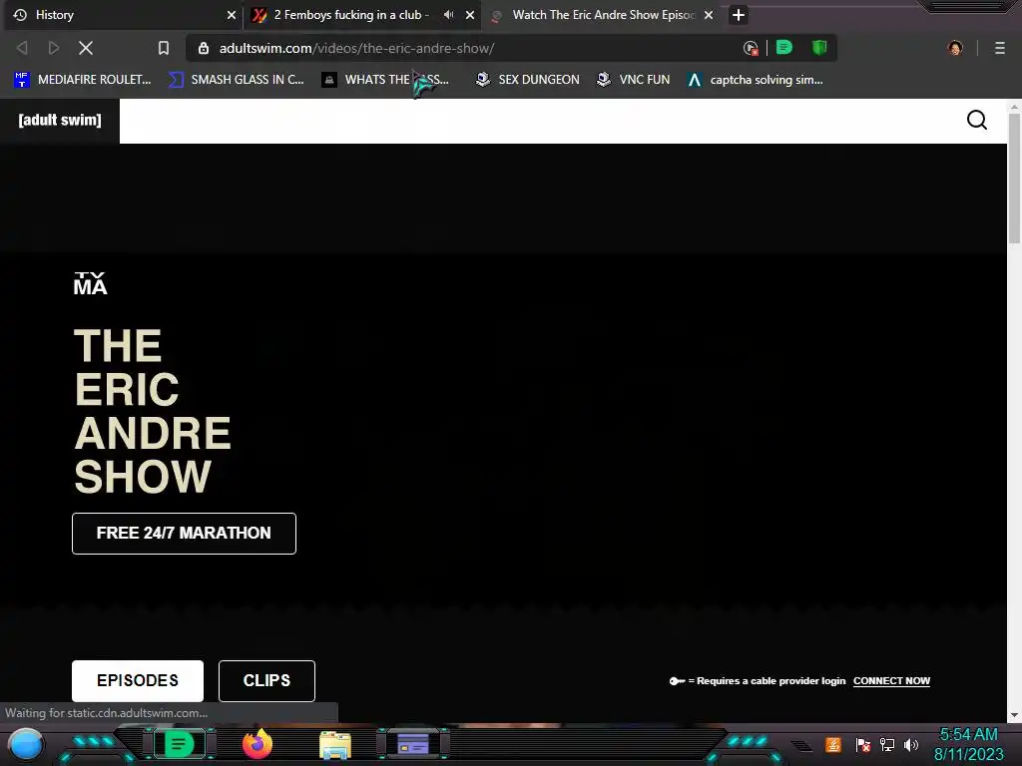Viewport: 1022px width, 766px height.
Task: Go back to the previous page
Action: click(x=22, y=48)
